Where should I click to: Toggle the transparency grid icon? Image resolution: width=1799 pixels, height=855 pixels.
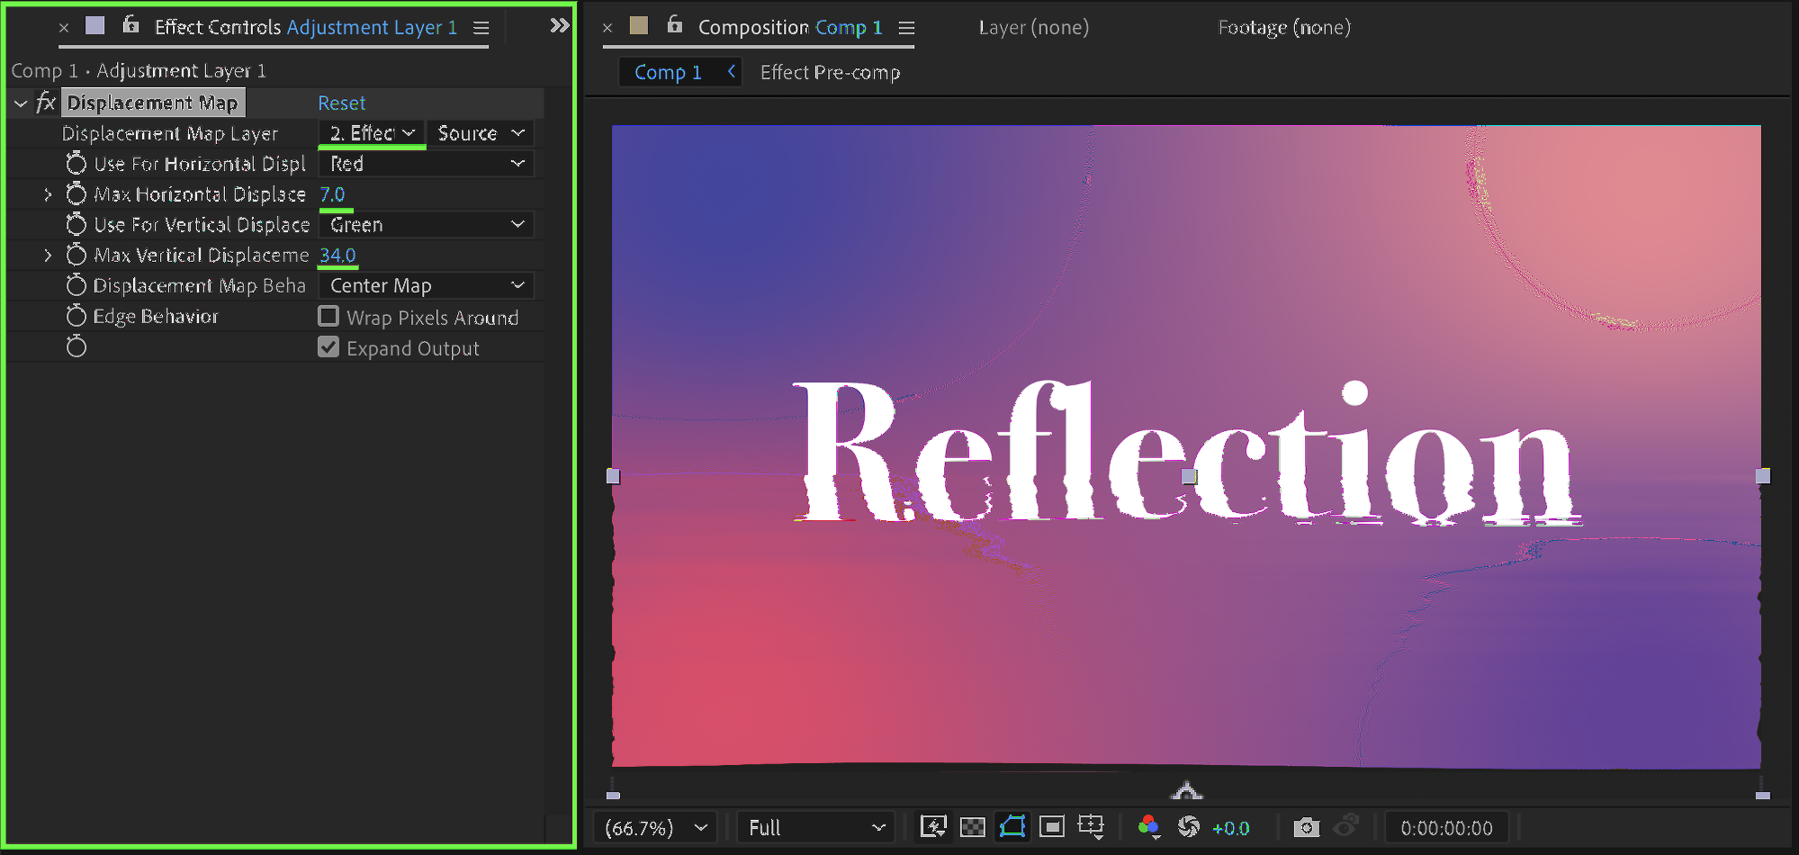click(973, 826)
